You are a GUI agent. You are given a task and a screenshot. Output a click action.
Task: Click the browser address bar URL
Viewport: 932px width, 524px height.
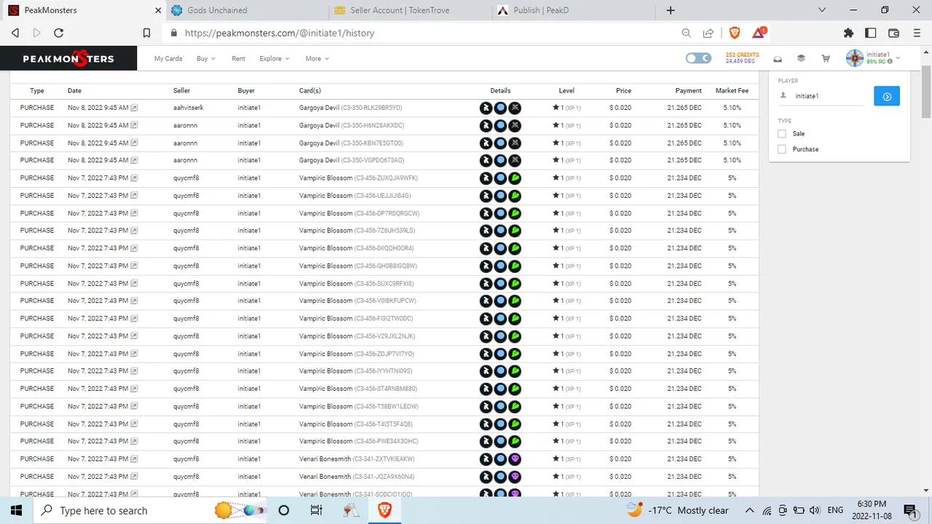point(280,33)
